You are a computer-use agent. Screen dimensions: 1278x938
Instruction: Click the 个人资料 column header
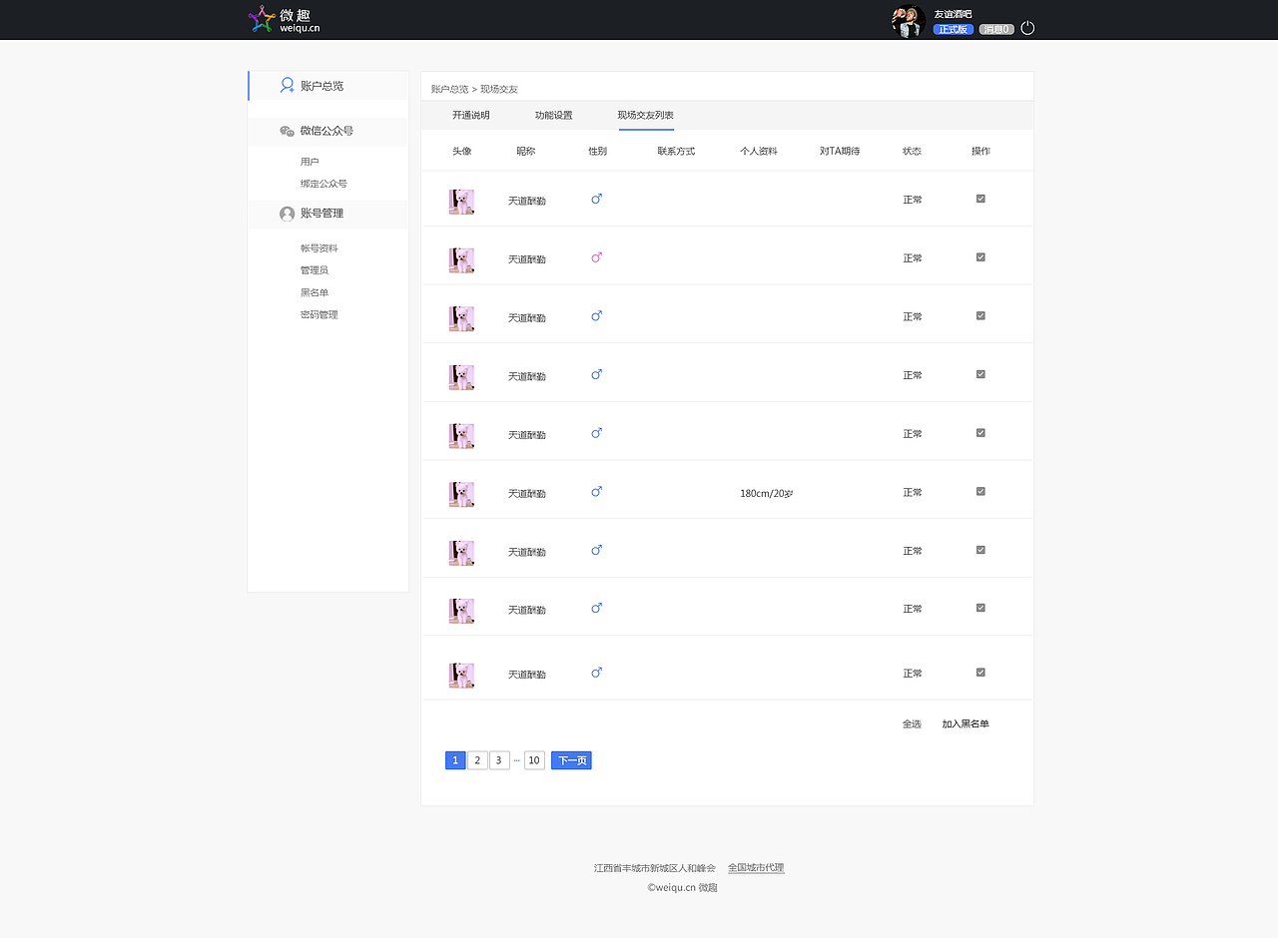click(759, 152)
